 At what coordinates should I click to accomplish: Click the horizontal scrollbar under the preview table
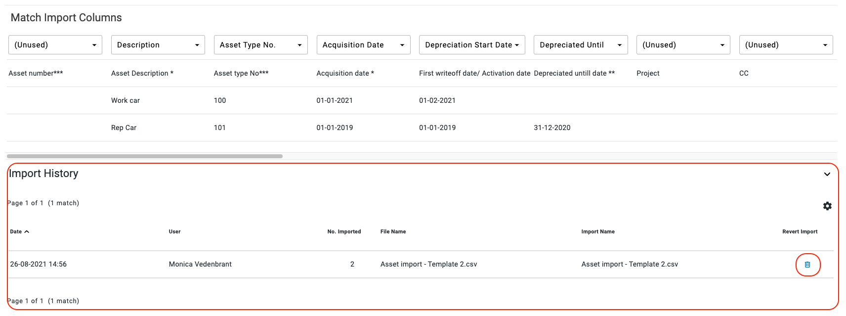(145, 156)
